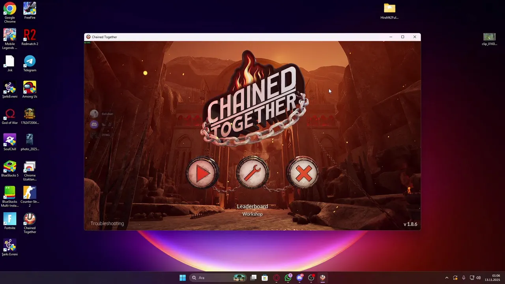Close the Chained Together window

point(415,37)
